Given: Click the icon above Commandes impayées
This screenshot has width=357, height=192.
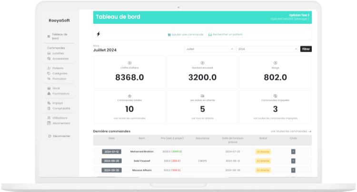Looking at the screenshot, I should [275, 96].
